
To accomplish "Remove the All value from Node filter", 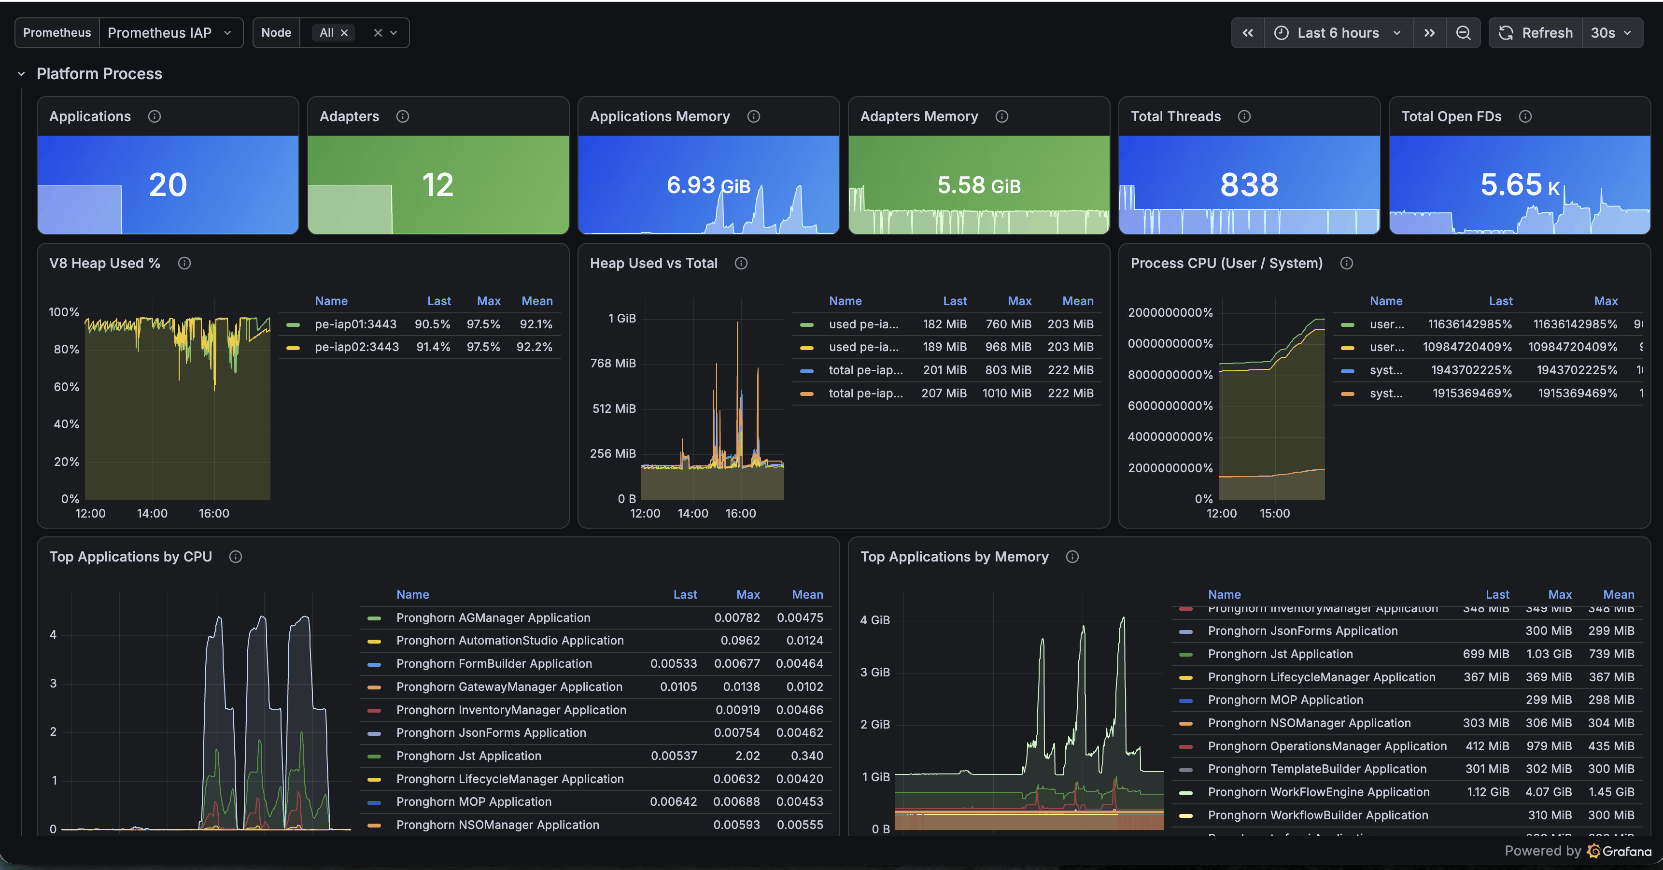I will [x=344, y=33].
